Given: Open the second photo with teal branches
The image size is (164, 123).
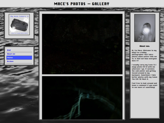Looking at the screenshot, I should (x=82, y=98).
